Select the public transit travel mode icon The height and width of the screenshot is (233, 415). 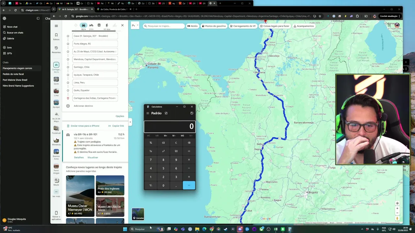tap(99, 25)
